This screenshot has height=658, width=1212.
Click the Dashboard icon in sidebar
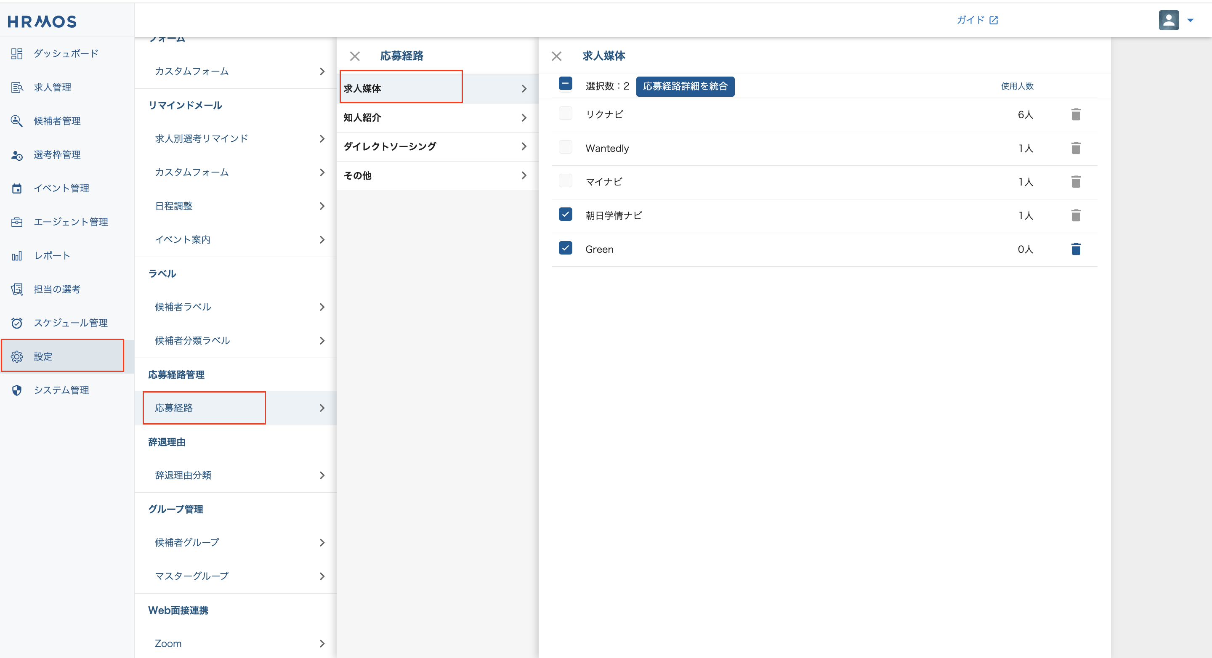(17, 53)
